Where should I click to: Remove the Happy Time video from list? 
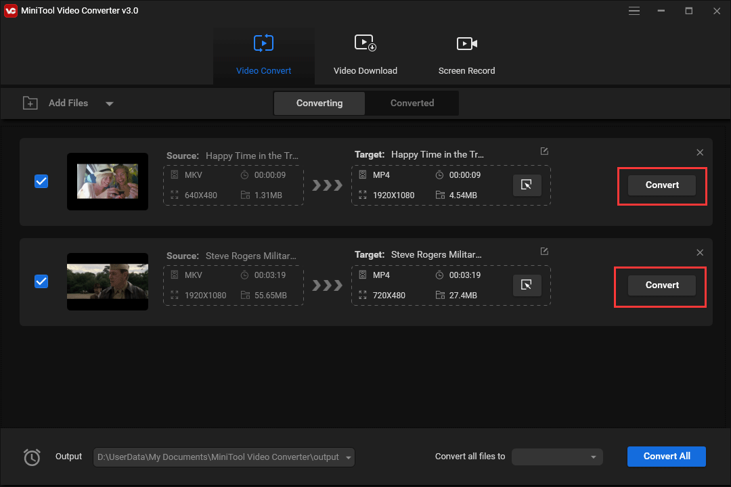pyautogui.click(x=700, y=152)
